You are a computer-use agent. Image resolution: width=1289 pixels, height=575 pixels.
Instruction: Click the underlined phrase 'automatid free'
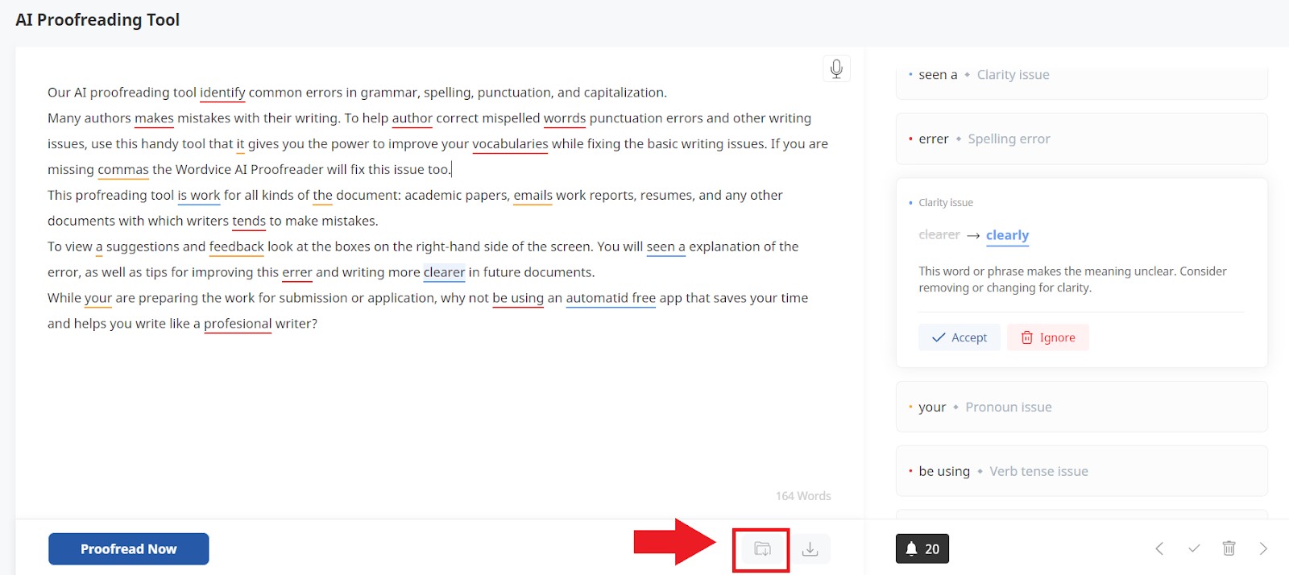point(611,299)
